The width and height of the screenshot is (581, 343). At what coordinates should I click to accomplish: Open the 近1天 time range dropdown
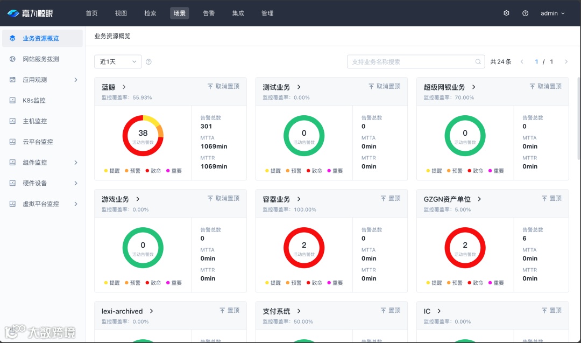(118, 61)
